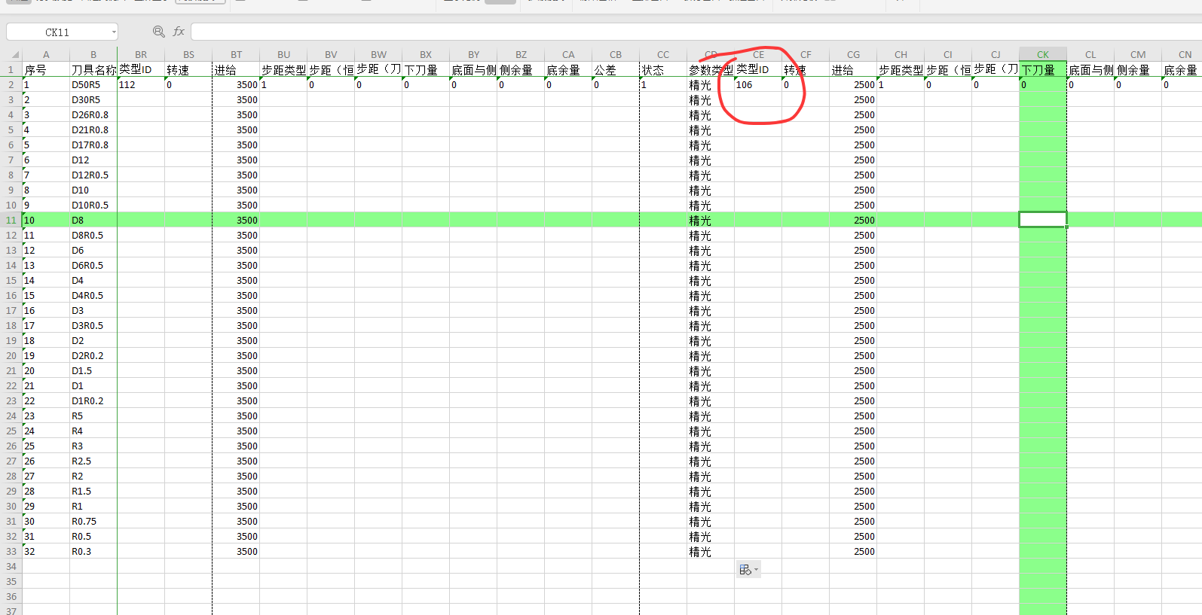The width and height of the screenshot is (1202, 615).
Task: Click the tool name cell R2.5
Action: click(x=93, y=461)
